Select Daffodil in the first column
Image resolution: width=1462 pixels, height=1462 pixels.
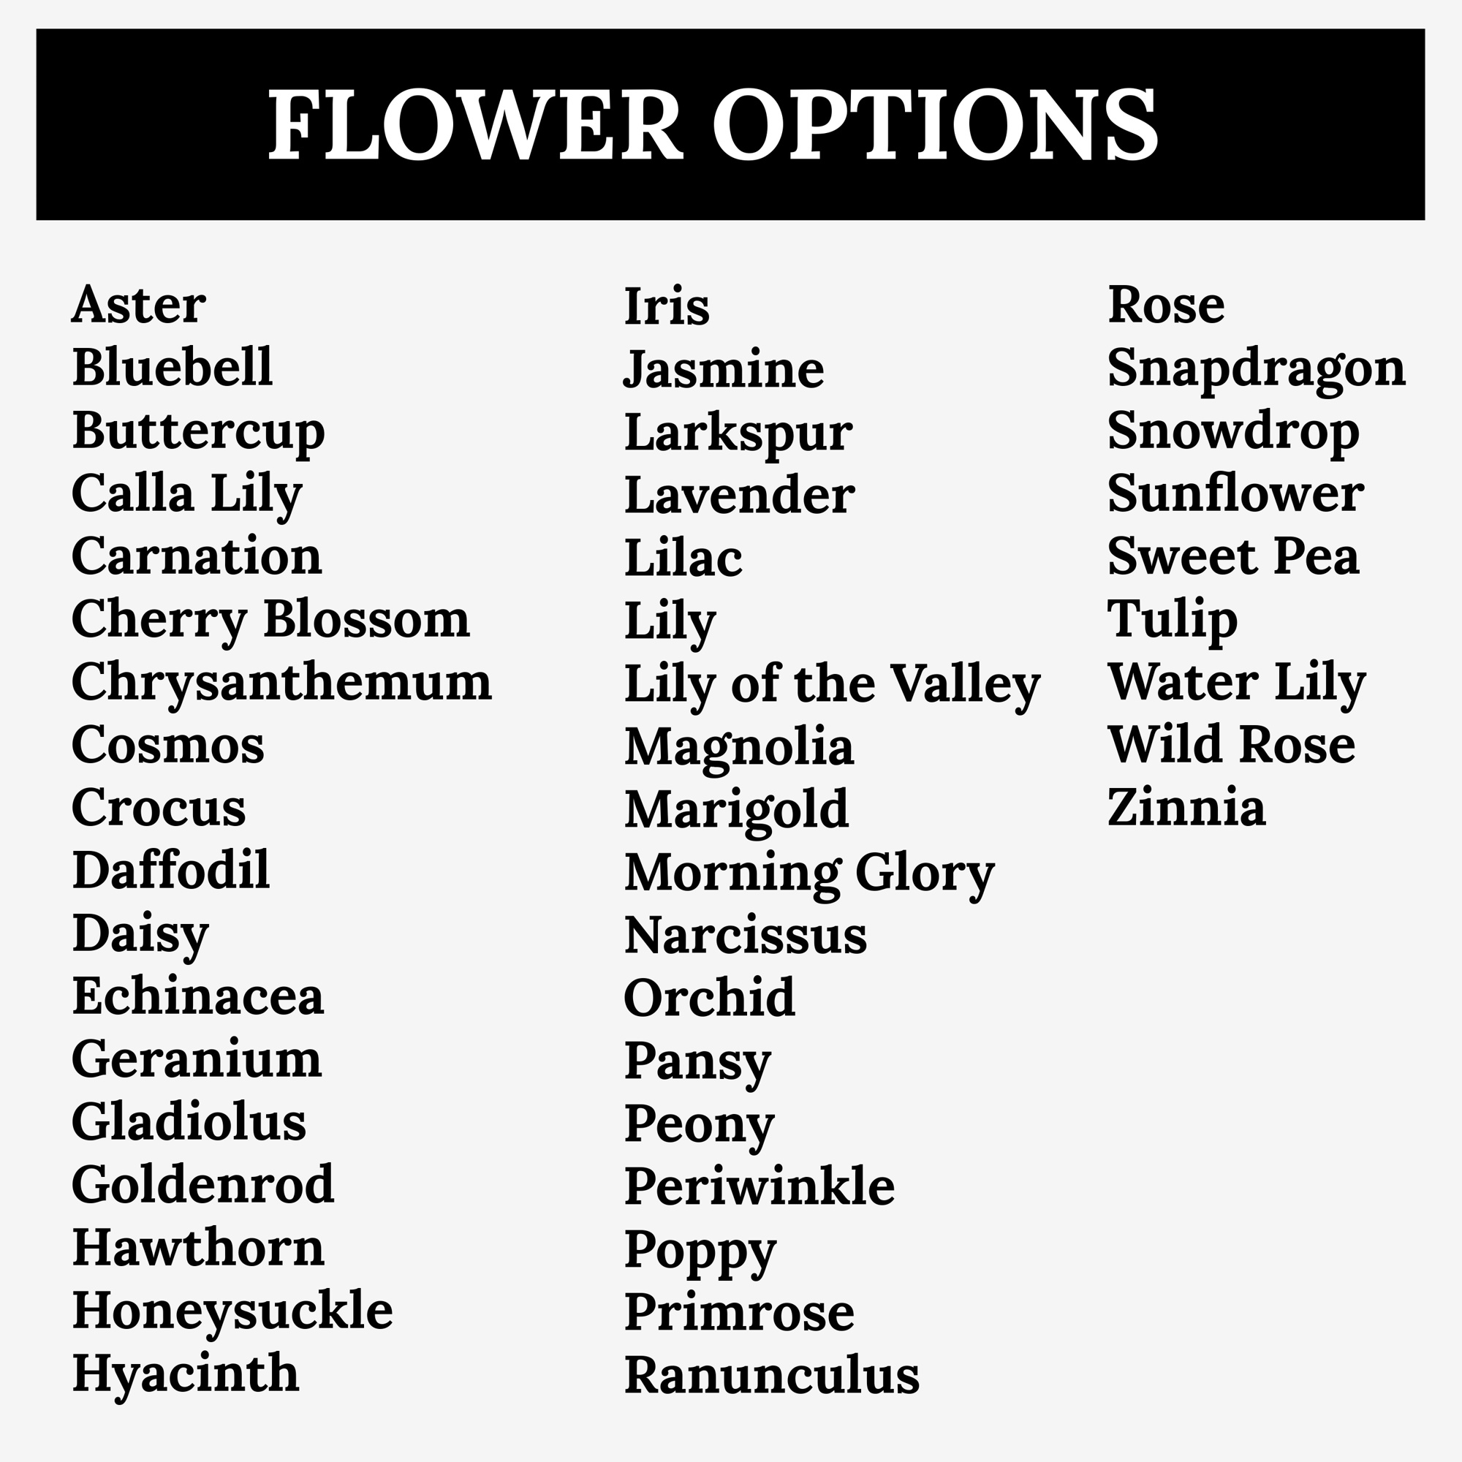(x=171, y=870)
